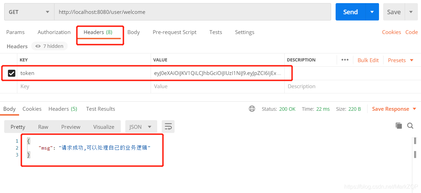Show the 7 hidden headers

click(x=49, y=46)
